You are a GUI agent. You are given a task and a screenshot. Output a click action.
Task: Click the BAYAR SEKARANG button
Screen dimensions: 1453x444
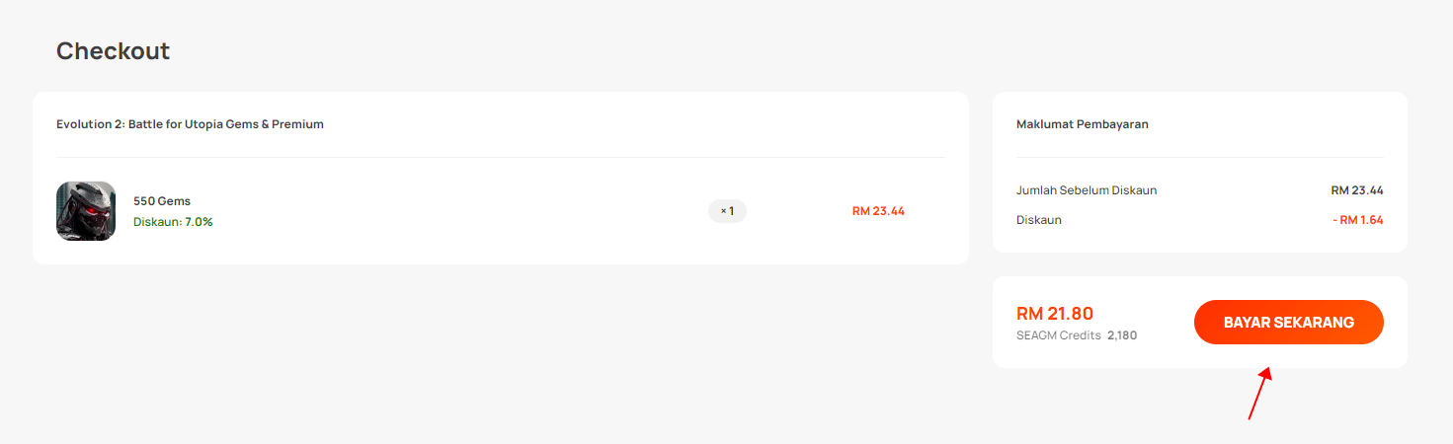pyautogui.click(x=1288, y=323)
